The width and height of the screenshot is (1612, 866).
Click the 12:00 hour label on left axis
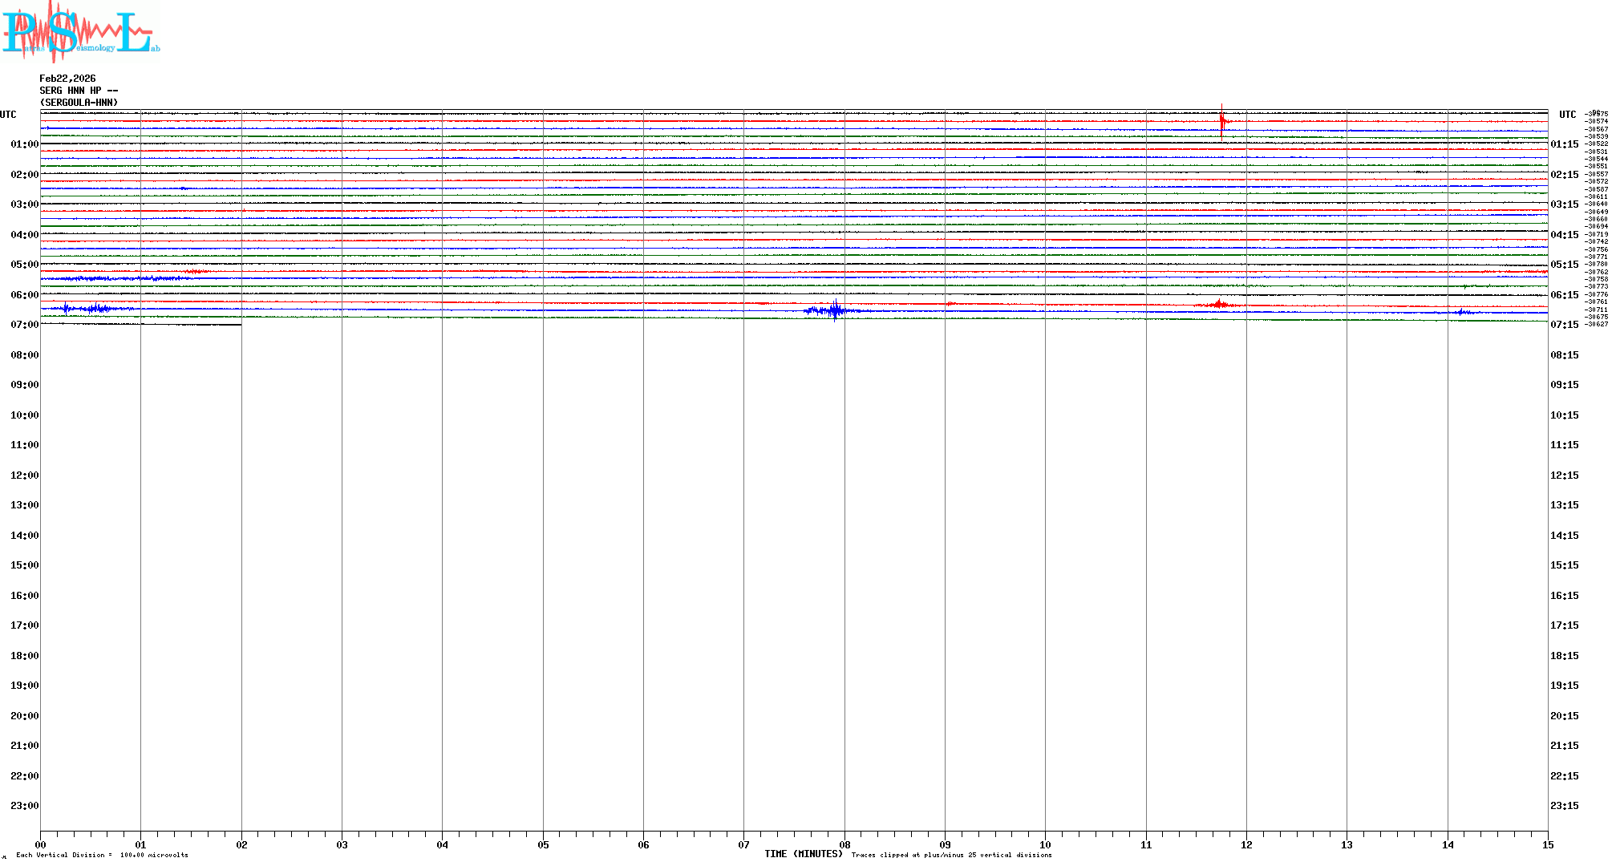[24, 475]
